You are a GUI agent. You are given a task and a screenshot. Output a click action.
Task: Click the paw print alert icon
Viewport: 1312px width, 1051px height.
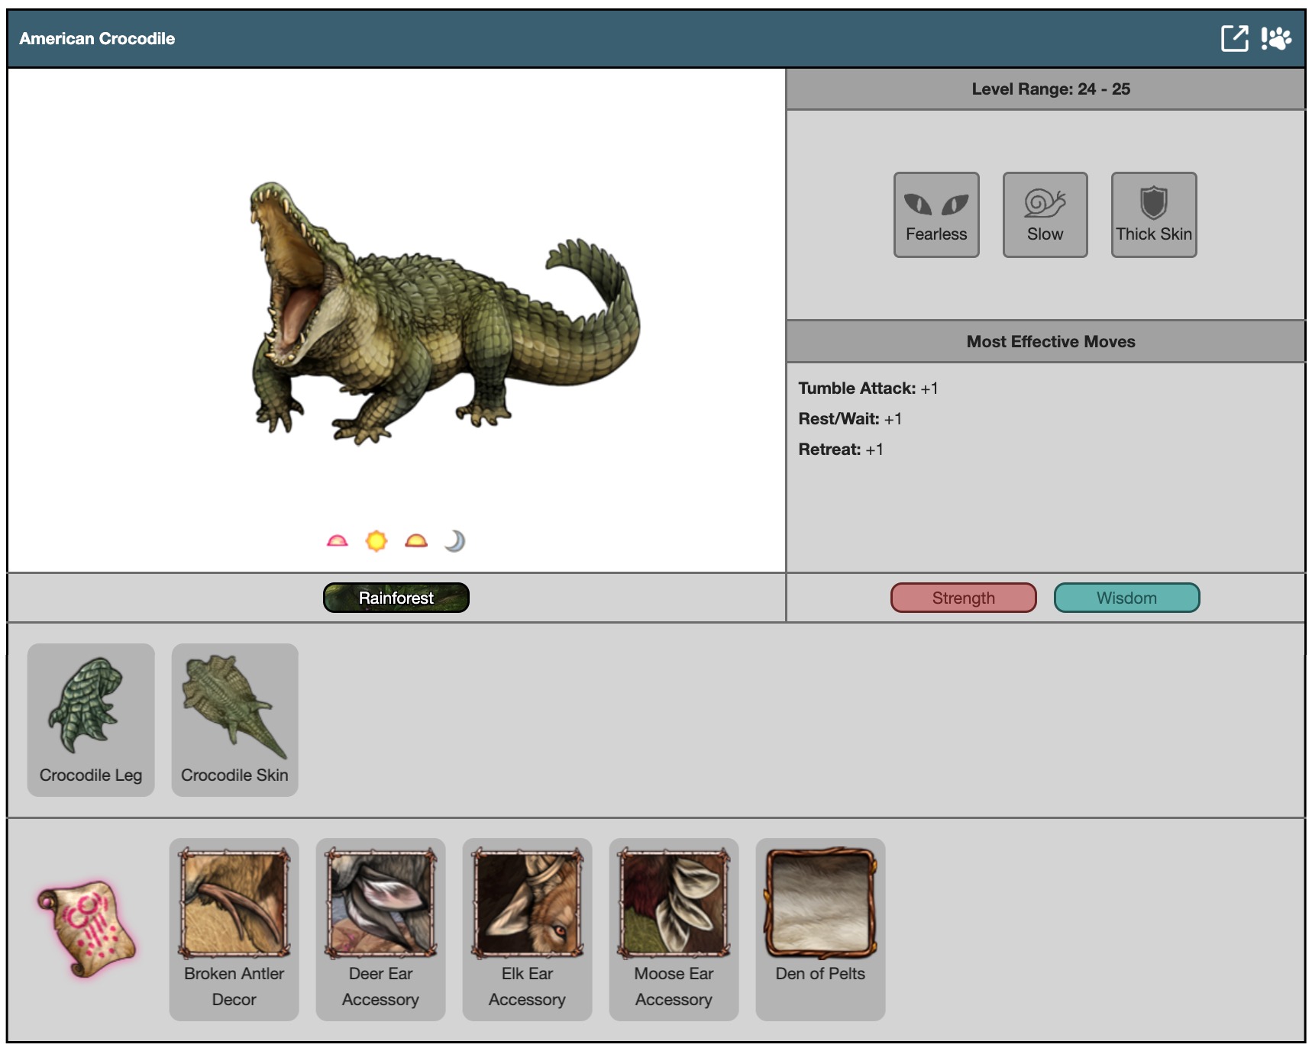point(1276,38)
